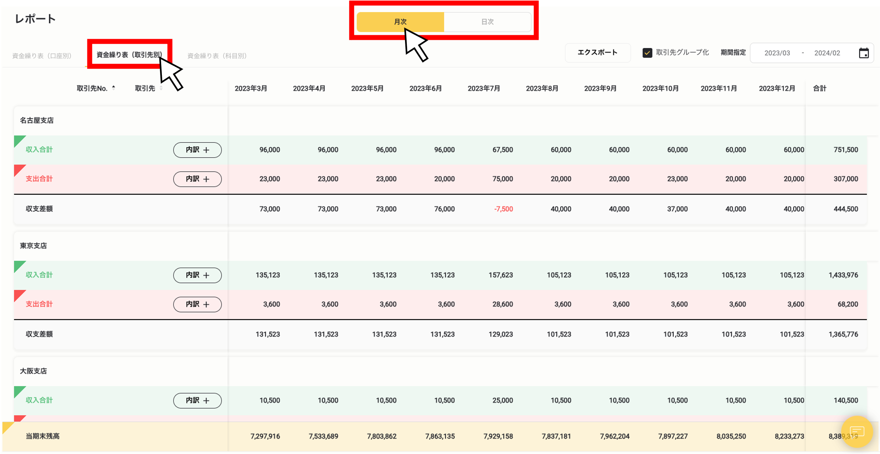Enable 取引先グループ化 checkbox

point(646,53)
